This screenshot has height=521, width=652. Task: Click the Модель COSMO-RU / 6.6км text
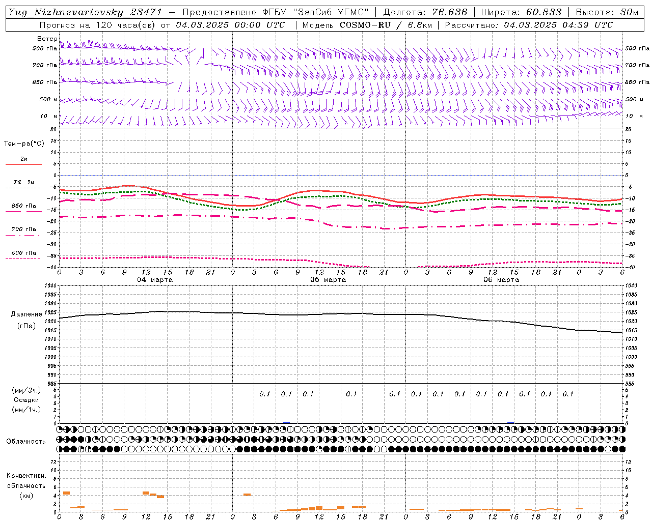point(367,25)
